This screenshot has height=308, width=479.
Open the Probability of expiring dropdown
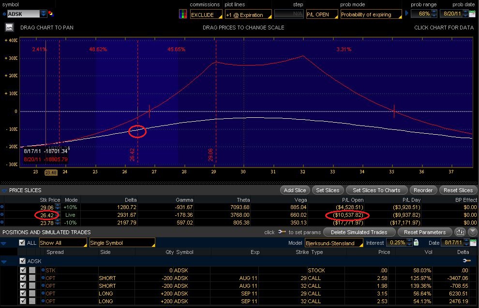(371, 14)
